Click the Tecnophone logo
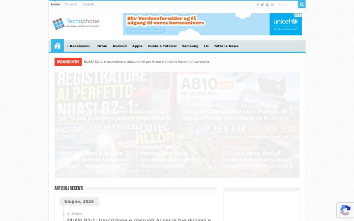 point(76,24)
